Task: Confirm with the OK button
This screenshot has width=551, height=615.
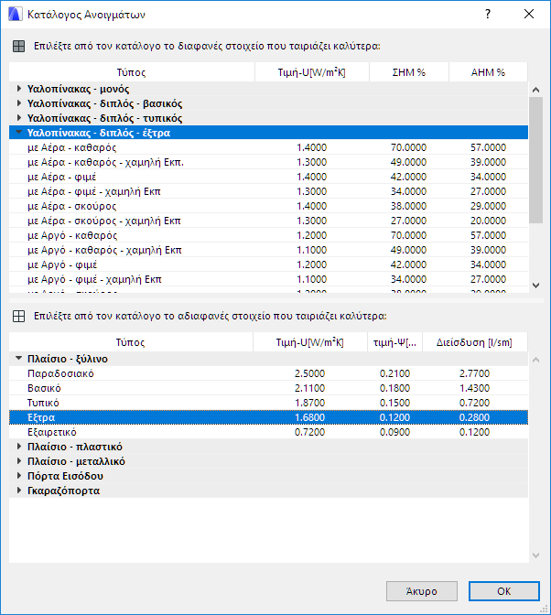Action: pos(504,591)
